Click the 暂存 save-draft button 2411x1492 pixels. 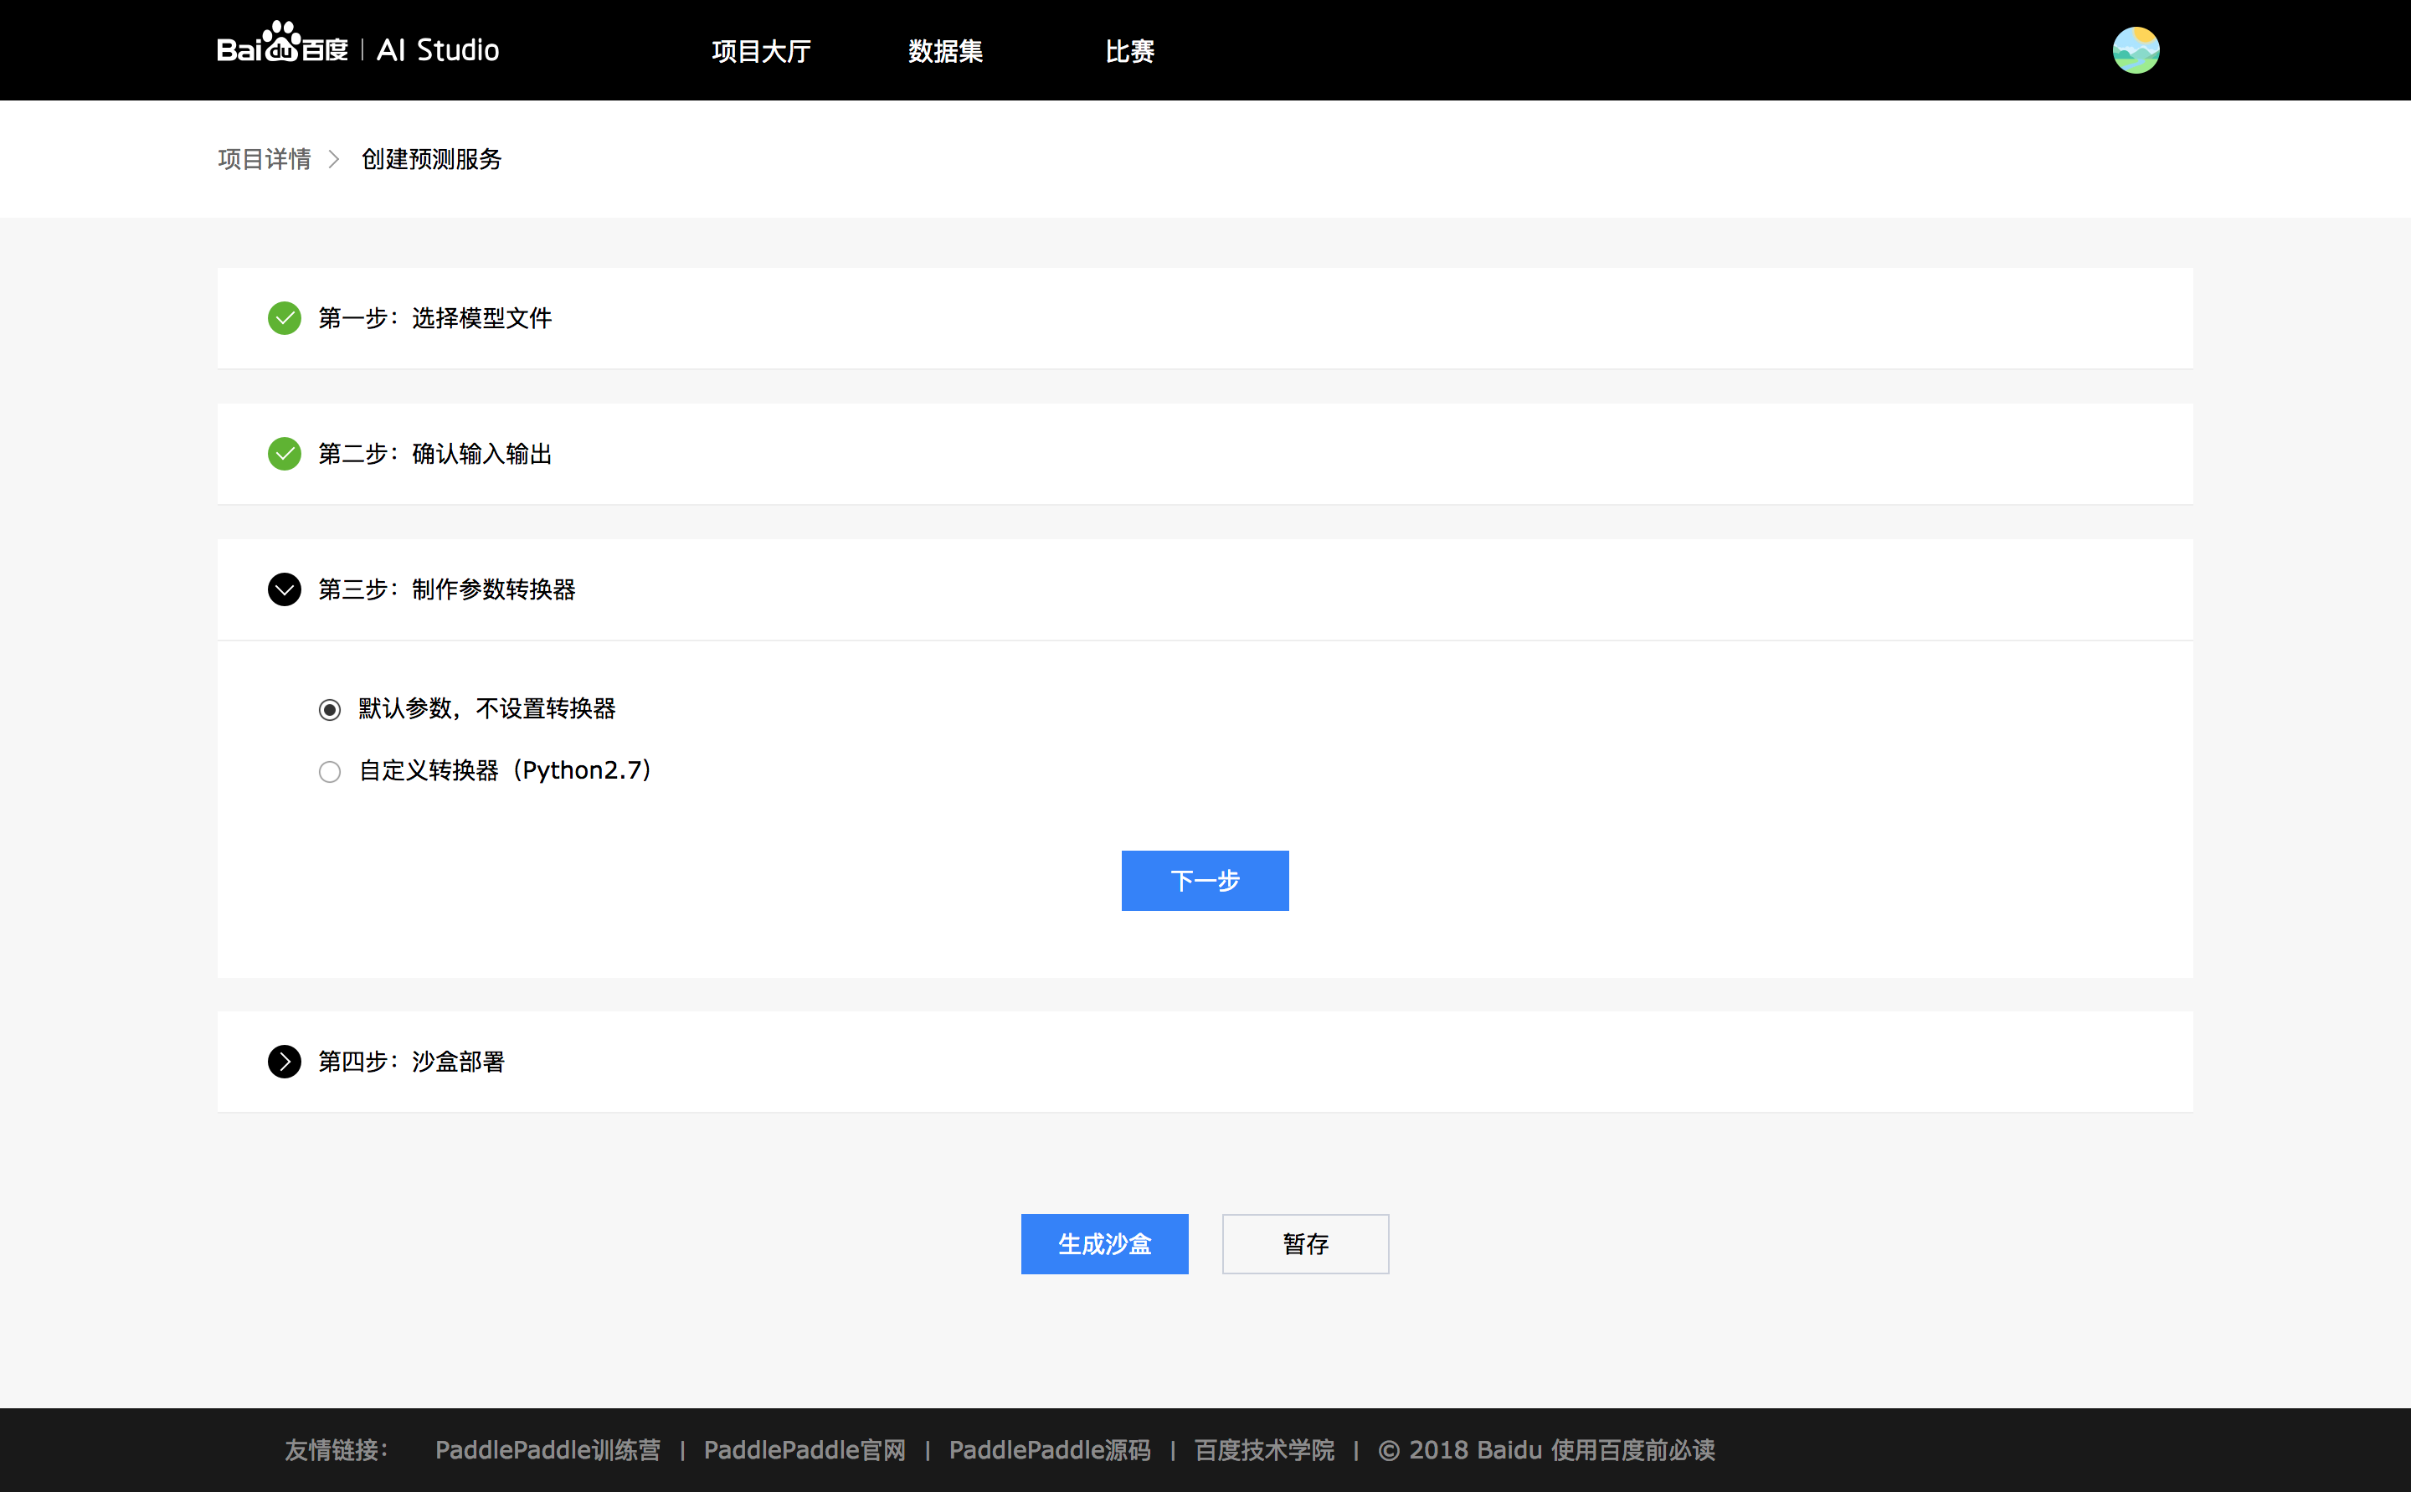coord(1305,1243)
